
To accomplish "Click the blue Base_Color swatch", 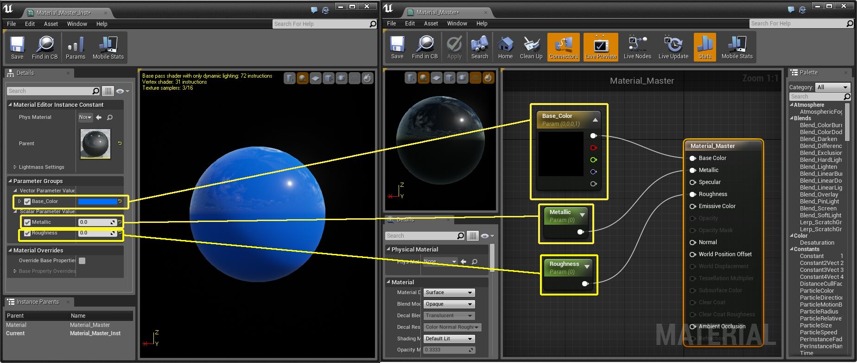I will coord(97,202).
